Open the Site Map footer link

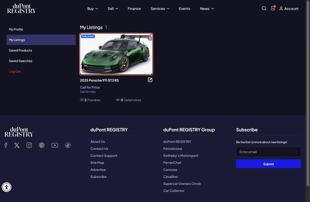(x=97, y=163)
